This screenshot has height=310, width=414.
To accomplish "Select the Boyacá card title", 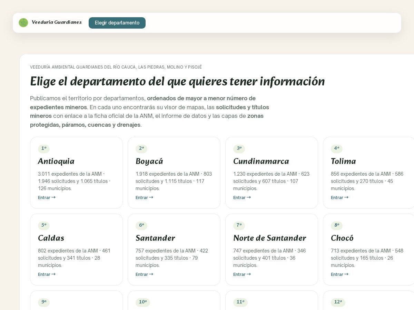I will click(x=149, y=161).
